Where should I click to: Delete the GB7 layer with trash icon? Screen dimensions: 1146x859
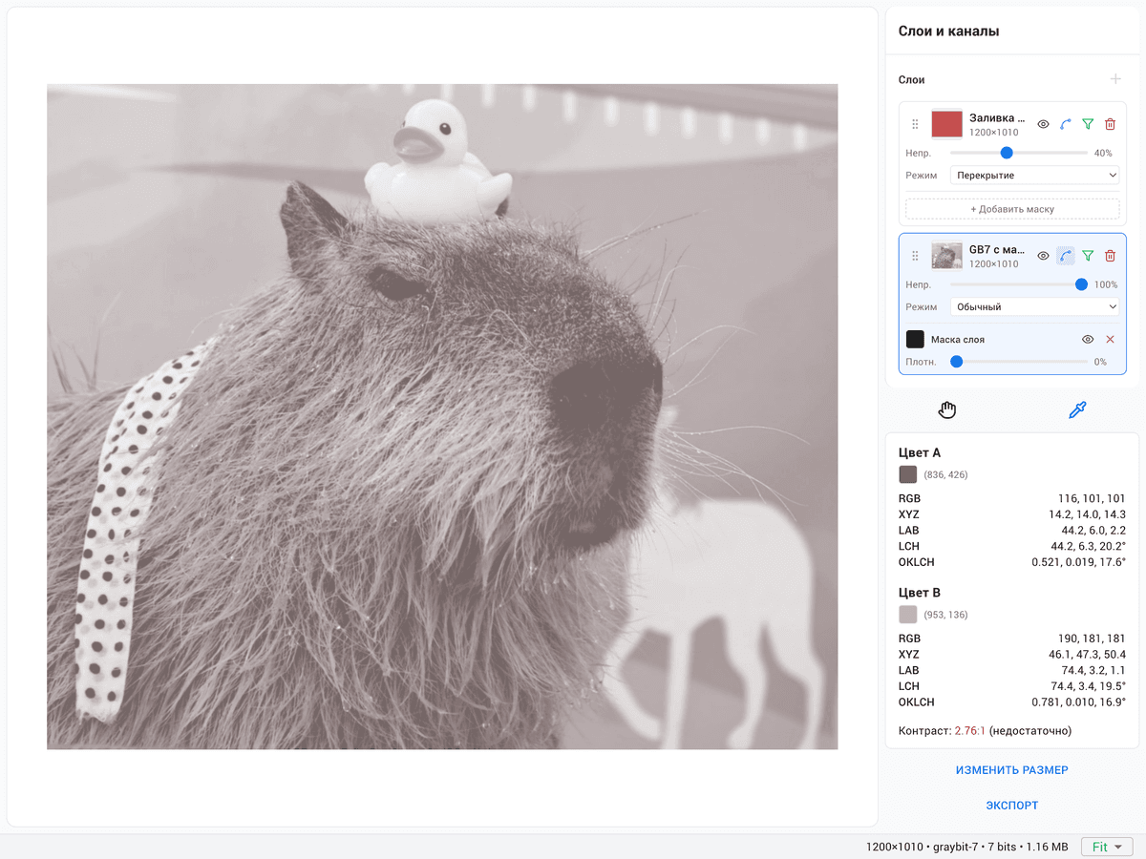tap(1110, 256)
